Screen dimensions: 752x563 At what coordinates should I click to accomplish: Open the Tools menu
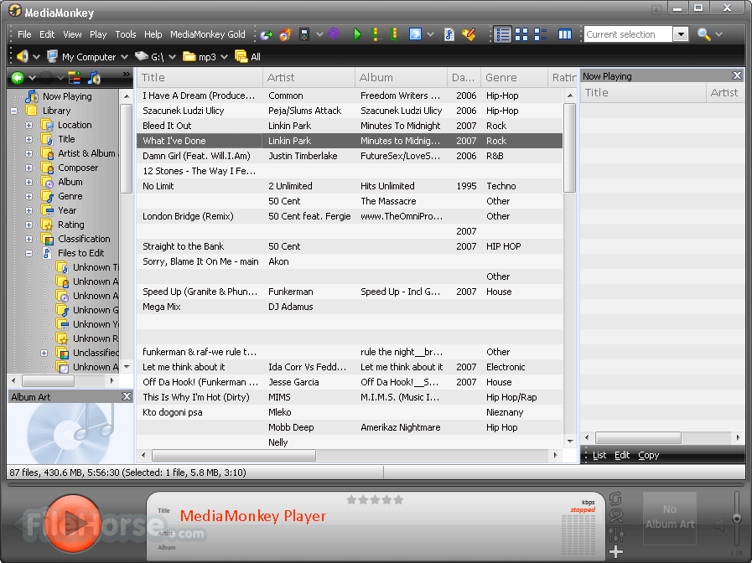125,34
